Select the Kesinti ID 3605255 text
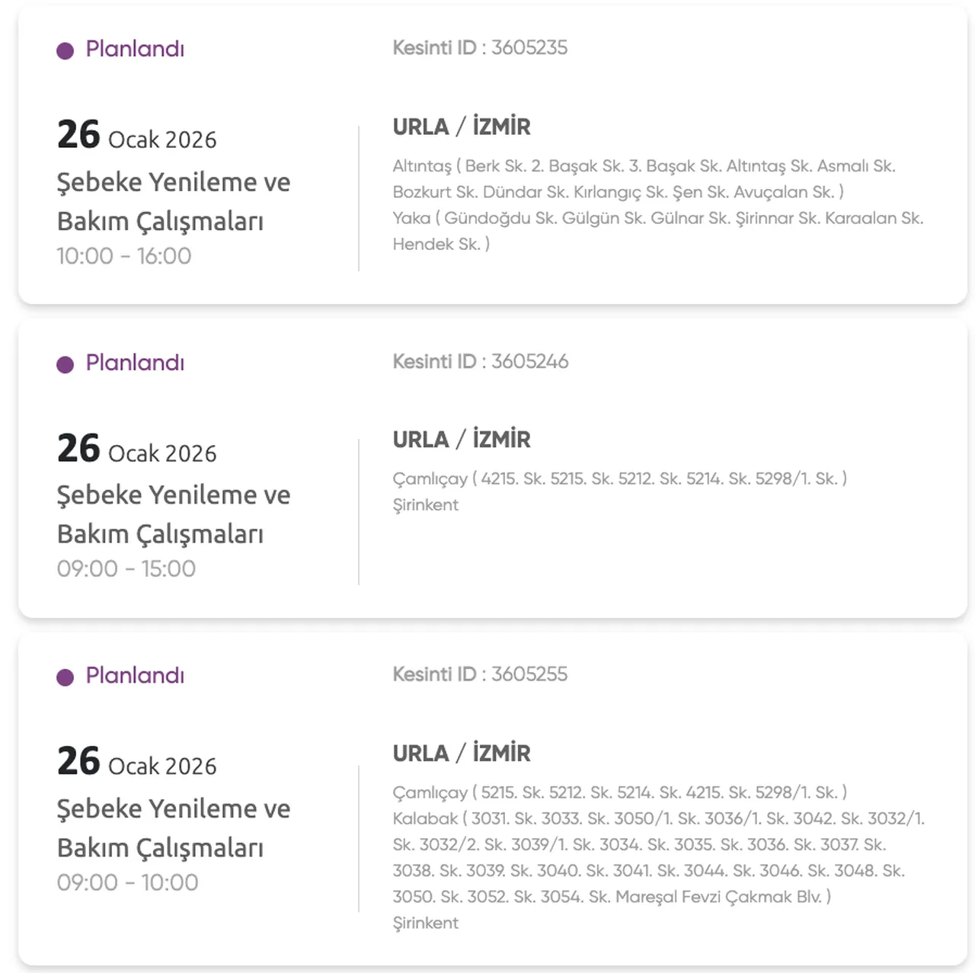Image resolution: width=975 pixels, height=973 pixels. point(480,674)
